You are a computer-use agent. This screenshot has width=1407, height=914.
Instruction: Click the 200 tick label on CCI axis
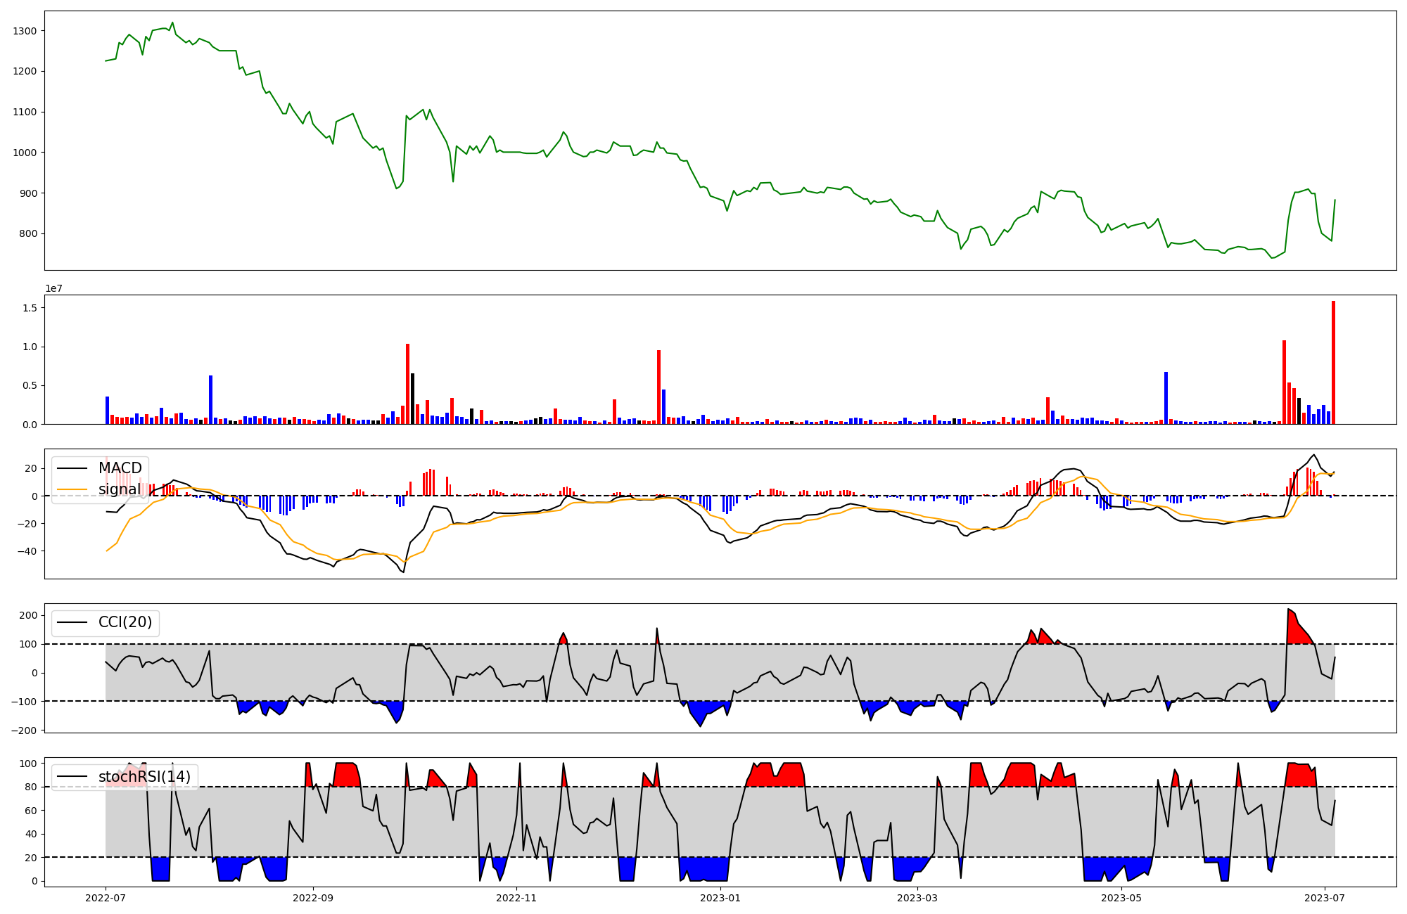pyautogui.click(x=28, y=615)
